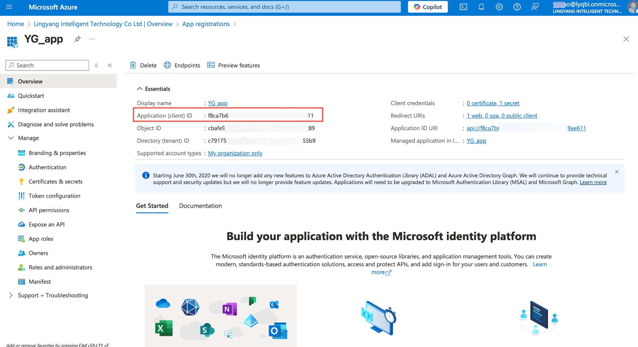Image resolution: width=638 pixels, height=347 pixels.
Task: Dismiss the ADAL info banner
Action: [617, 172]
